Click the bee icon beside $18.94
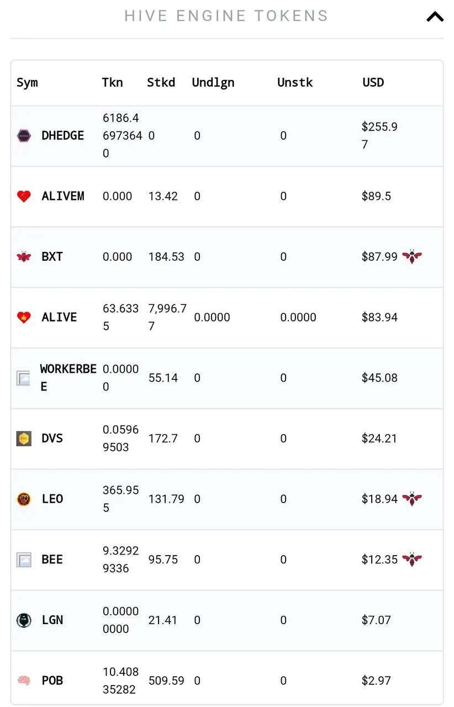454x707 pixels. (412, 499)
